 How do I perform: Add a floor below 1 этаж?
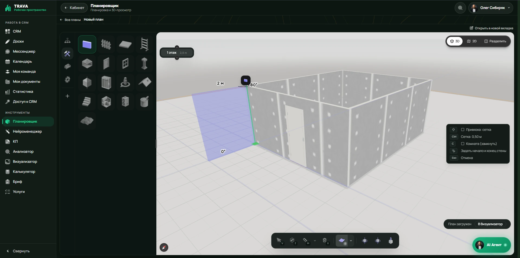click(x=177, y=58)
